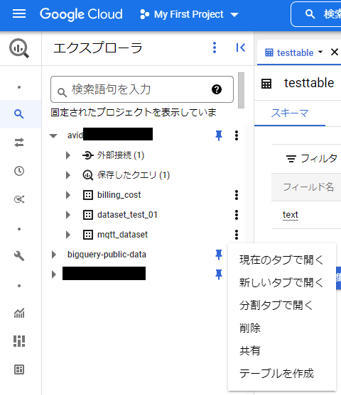Open data transfers sidebar icon
Viewport: 341px width, 395px height.
point(19,143)
